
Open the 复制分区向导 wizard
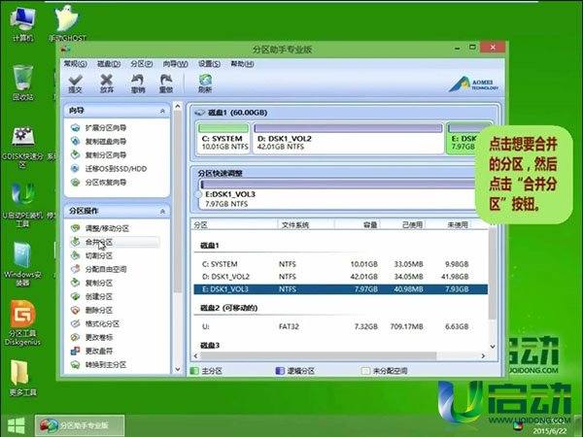[x=98, y=155]
